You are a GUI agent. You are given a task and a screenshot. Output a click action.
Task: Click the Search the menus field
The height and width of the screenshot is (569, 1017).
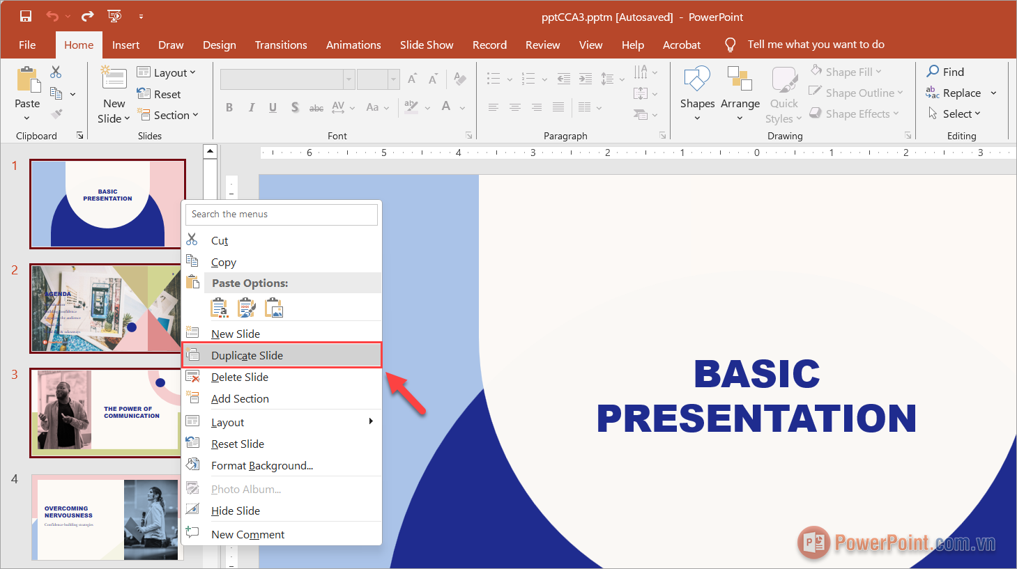[282, 214]
